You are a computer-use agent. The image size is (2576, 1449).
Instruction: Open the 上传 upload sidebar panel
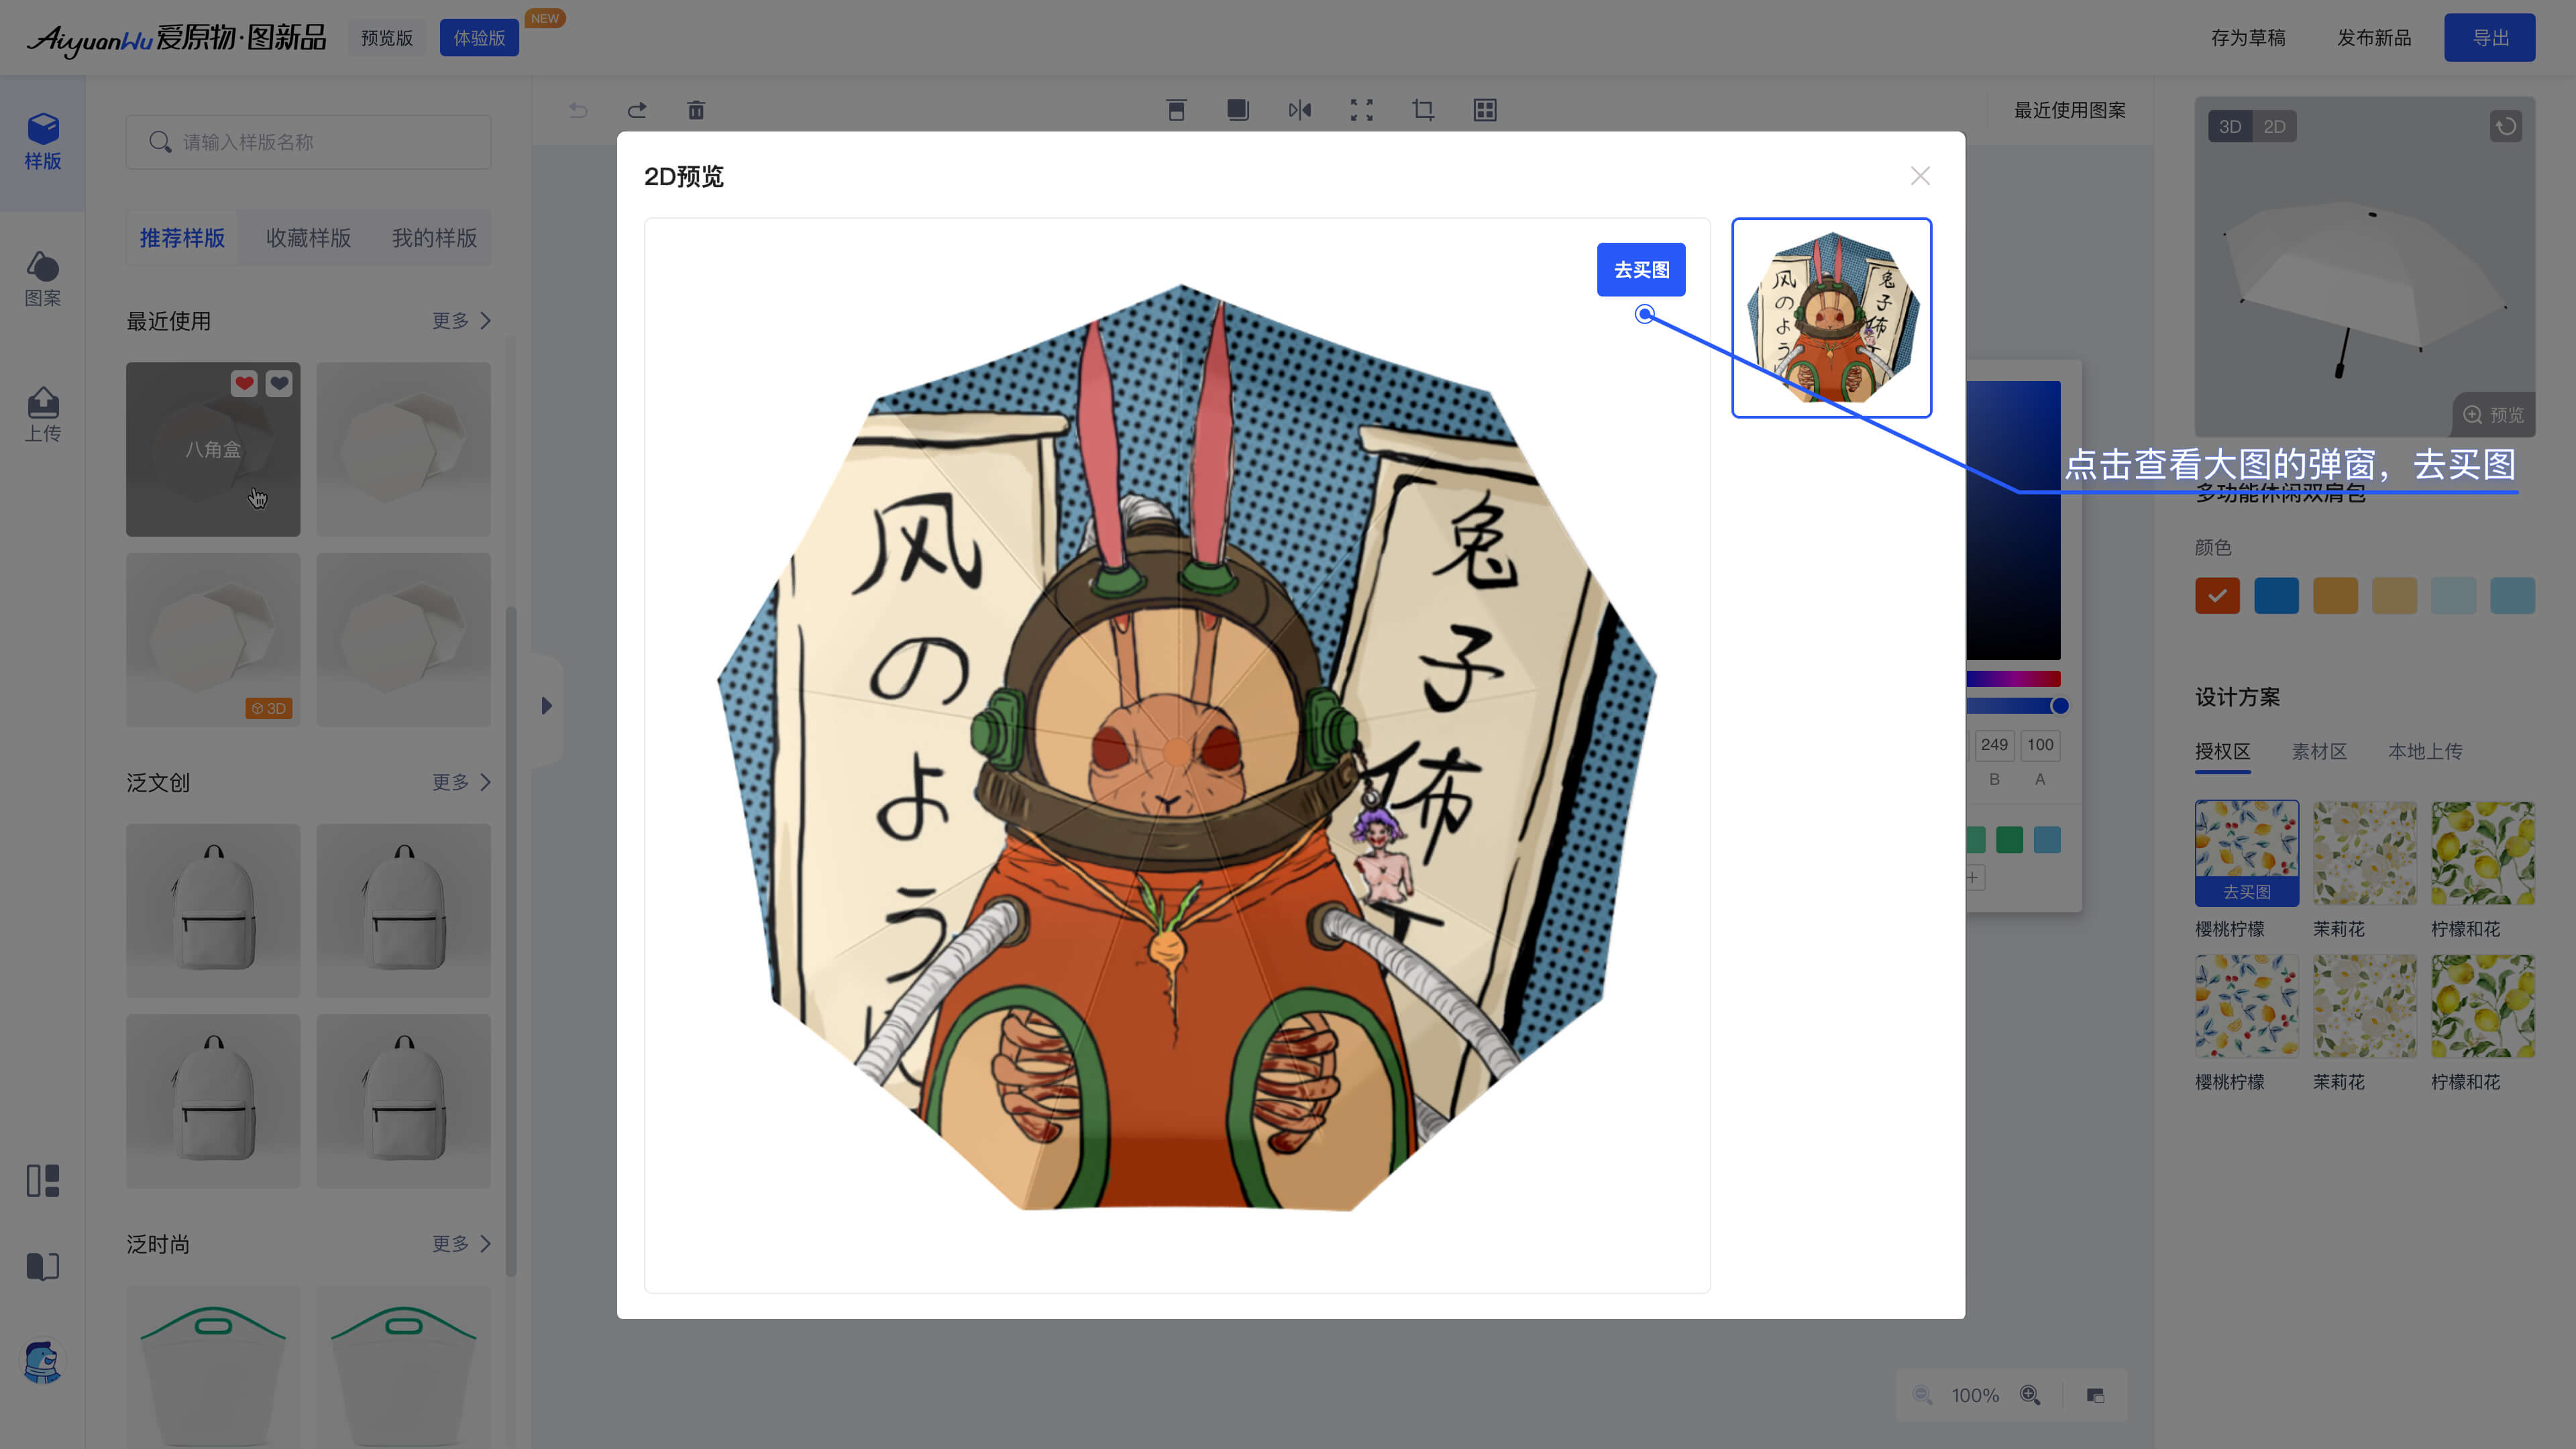pyautogui.click(x=43, y=414)
